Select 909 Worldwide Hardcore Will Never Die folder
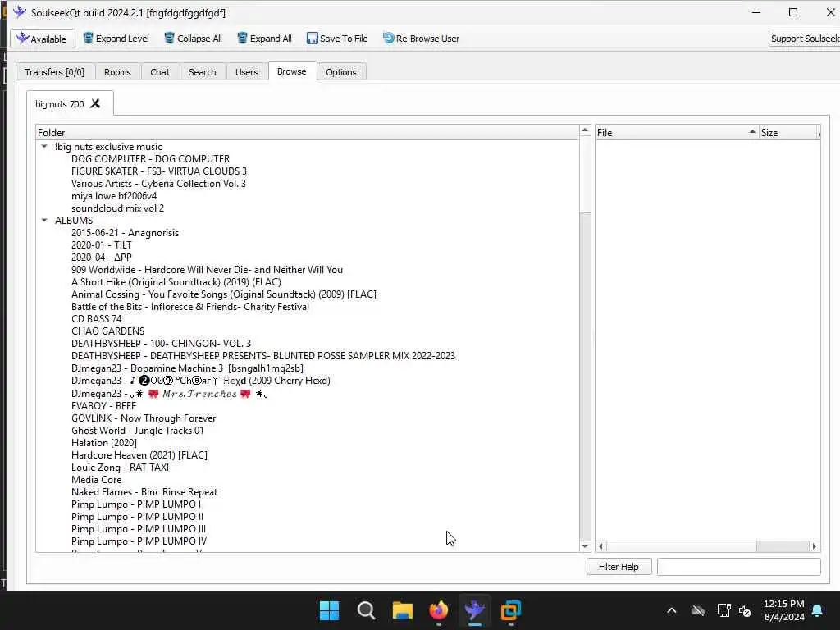 click(207, 270)
